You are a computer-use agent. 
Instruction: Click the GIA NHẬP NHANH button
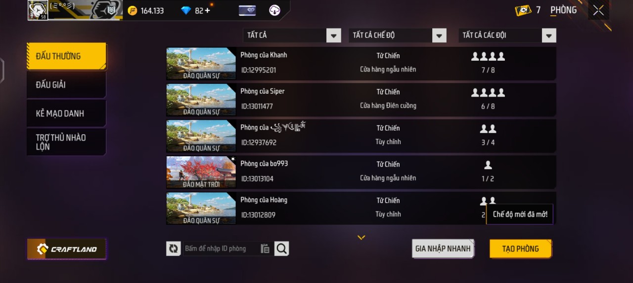click(443, 248)
